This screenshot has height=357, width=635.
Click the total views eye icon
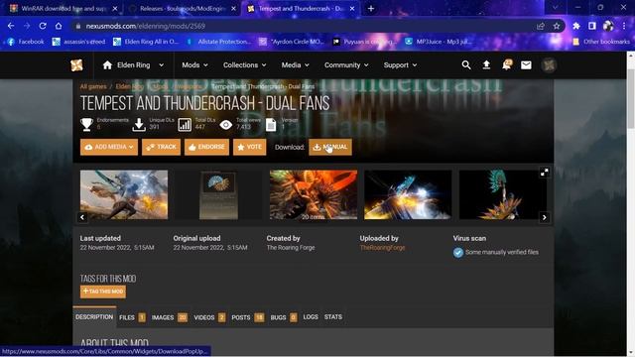coord(226,125)
